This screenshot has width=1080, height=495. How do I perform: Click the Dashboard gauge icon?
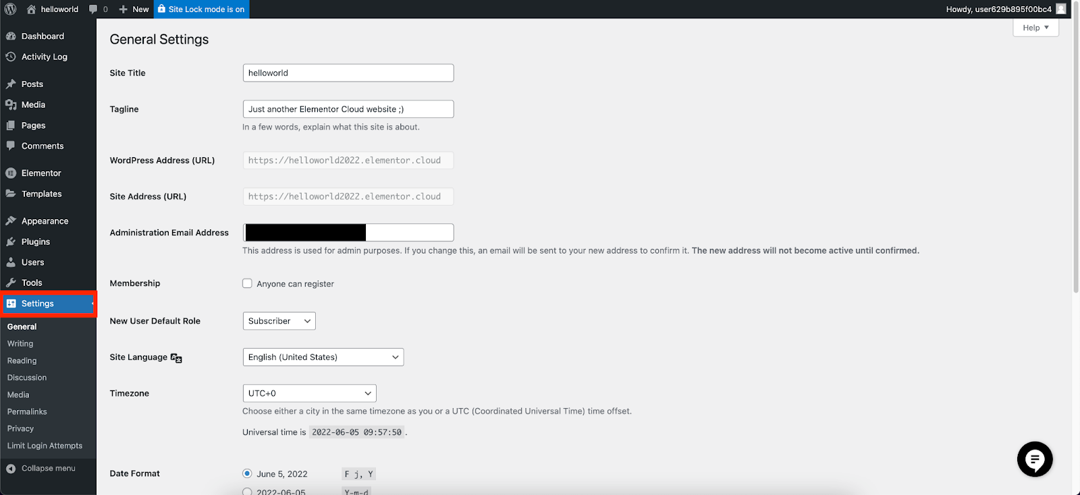(x=11, y=36)
